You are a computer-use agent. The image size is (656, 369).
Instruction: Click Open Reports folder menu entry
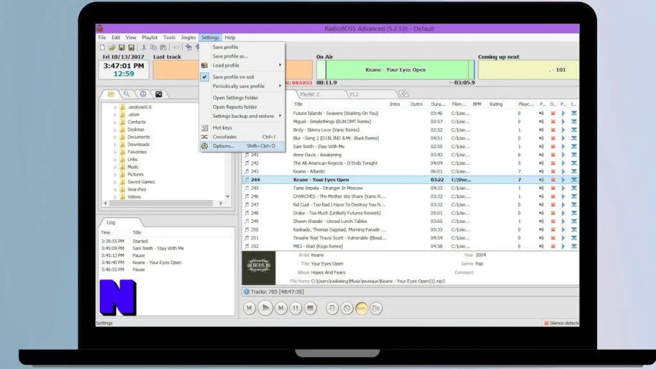[242, 107]
